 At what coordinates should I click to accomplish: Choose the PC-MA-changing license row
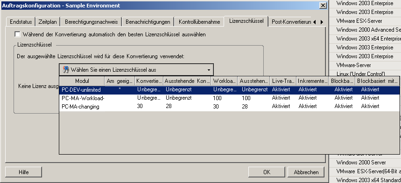[229, 107]
